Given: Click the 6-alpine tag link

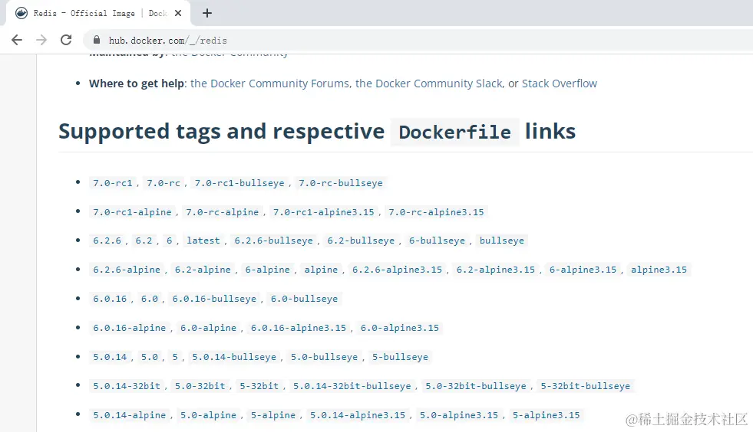Looking at the screenshot, I should click(x=267, y=270).
